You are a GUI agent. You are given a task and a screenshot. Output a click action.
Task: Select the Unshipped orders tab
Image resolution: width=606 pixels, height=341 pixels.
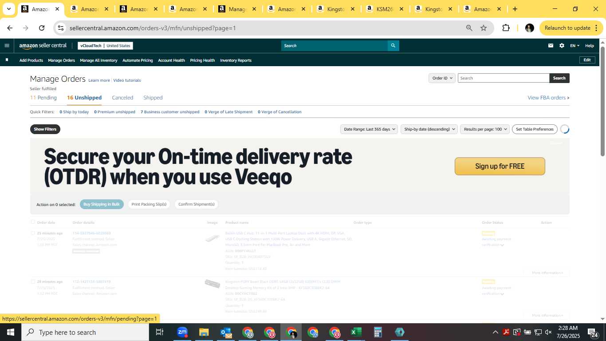tap(84, 98)
